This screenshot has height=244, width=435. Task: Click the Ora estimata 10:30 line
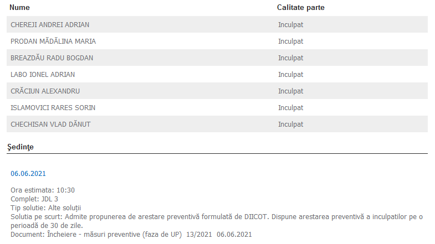43,190
